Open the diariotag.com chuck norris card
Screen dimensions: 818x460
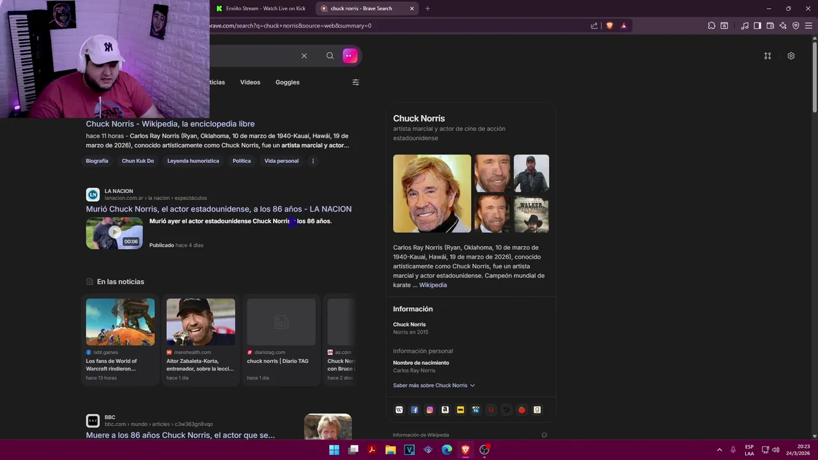click(x=281, y=340)
